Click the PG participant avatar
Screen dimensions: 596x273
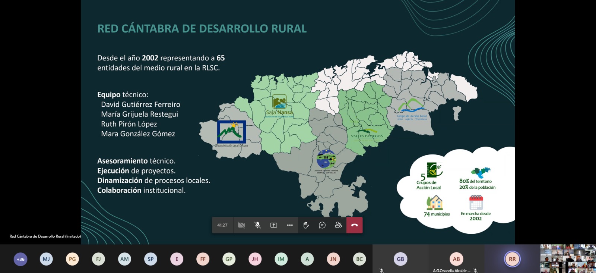pos(72,259)
